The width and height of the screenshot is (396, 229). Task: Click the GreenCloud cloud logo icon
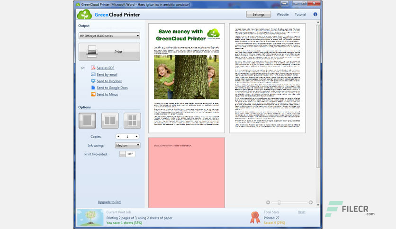(x=84, y=15)
